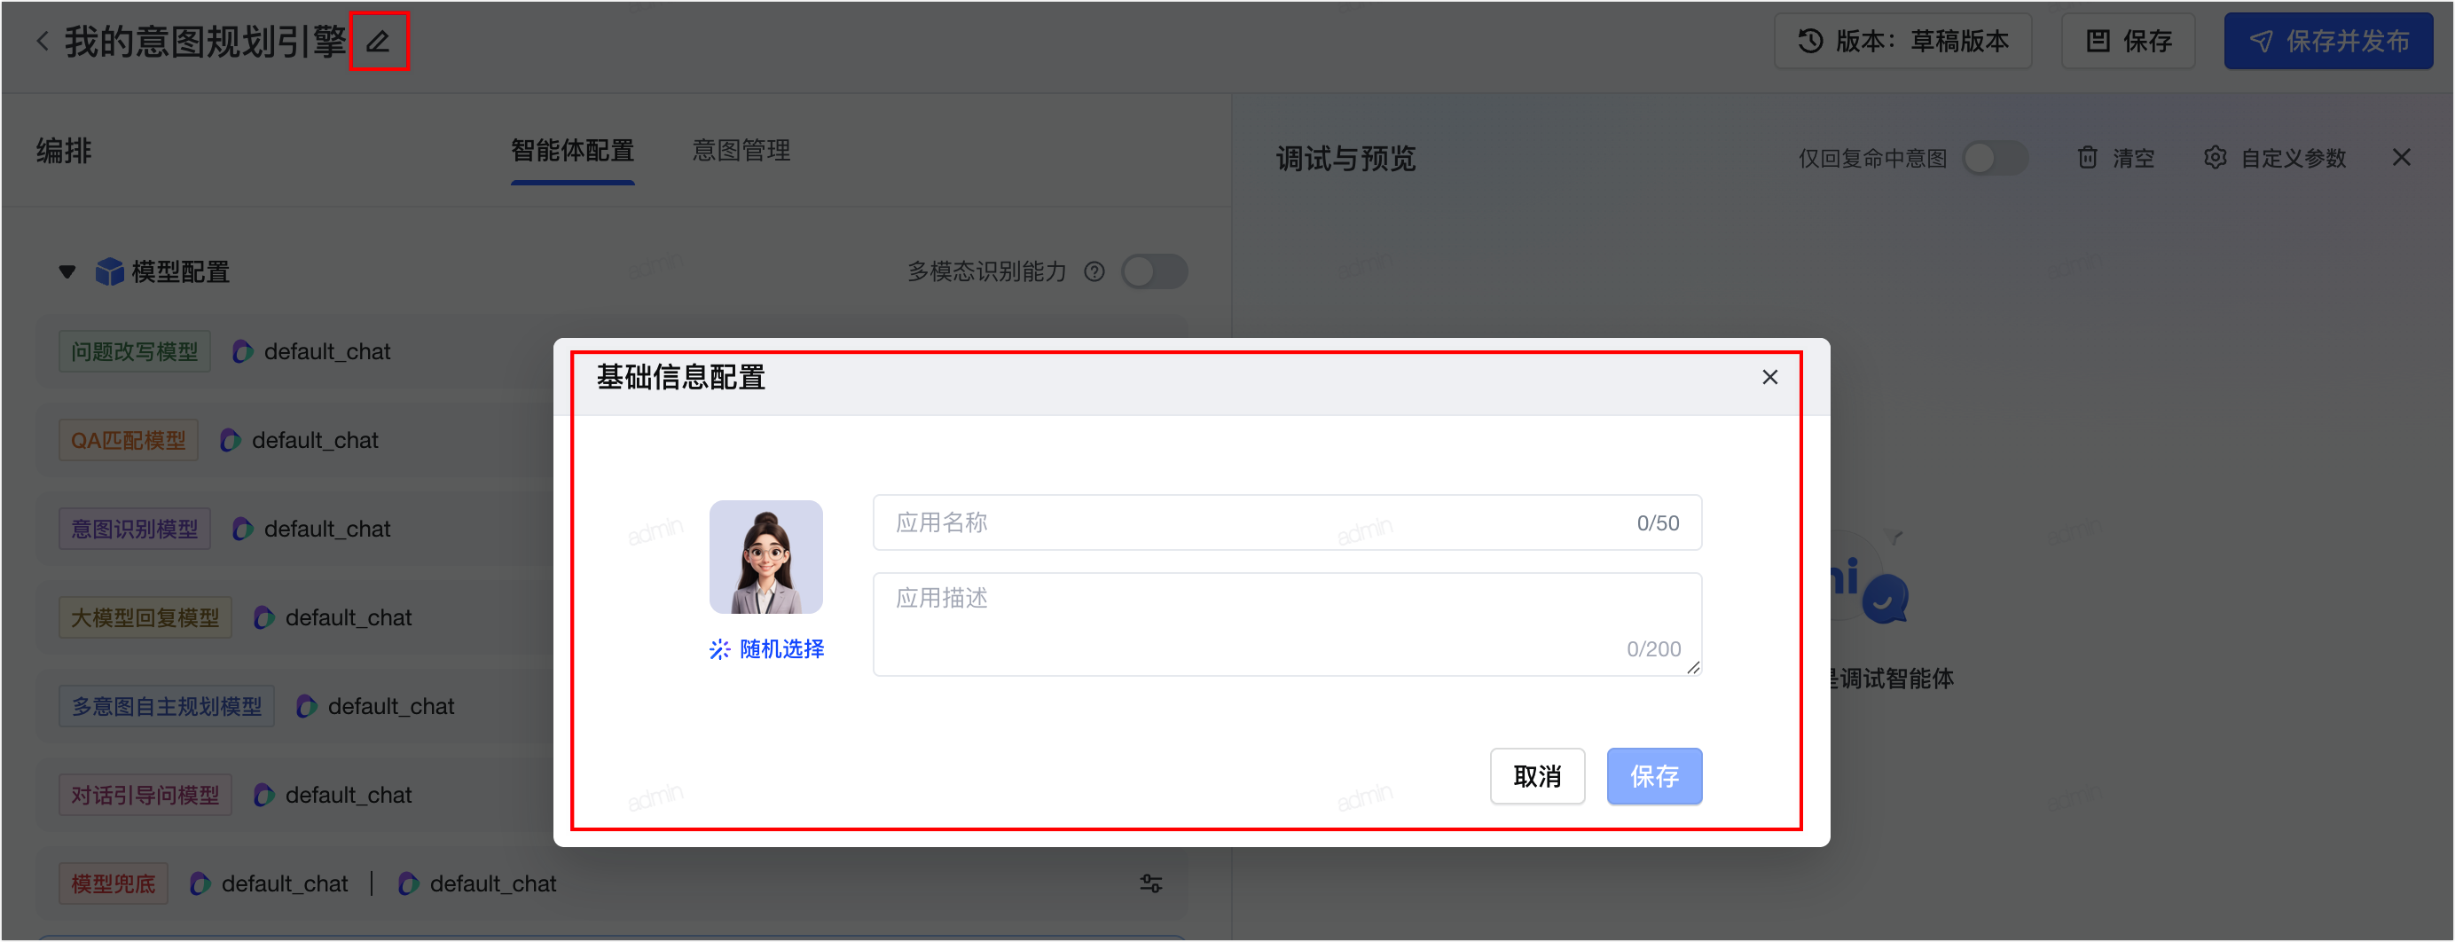The image size is (2455, 942).
Task: Focus the 应用名称 input field
Action: point(1287,522)
